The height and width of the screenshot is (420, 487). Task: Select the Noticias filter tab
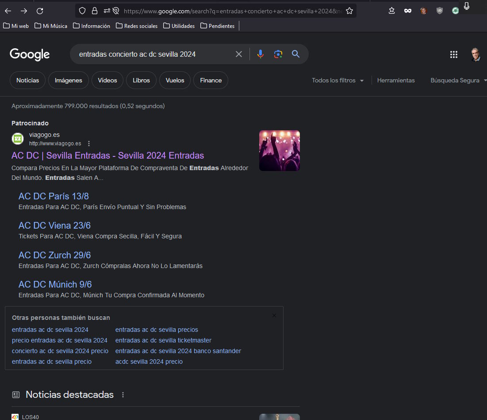point(27,81)
